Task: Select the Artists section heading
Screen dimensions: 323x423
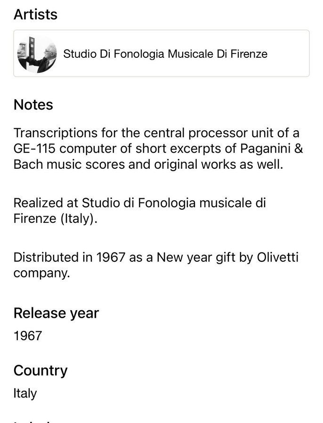Action: tap(35, 14)
